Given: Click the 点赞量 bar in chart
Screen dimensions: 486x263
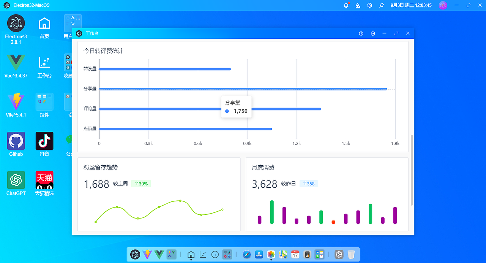Looking at the screenshot, I should click(185, 129).
